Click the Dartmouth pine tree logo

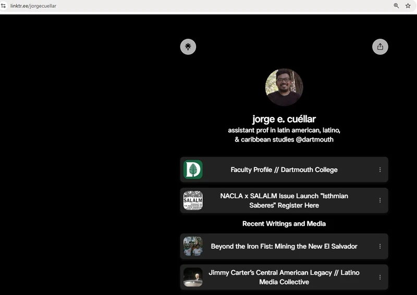[193, 170]
